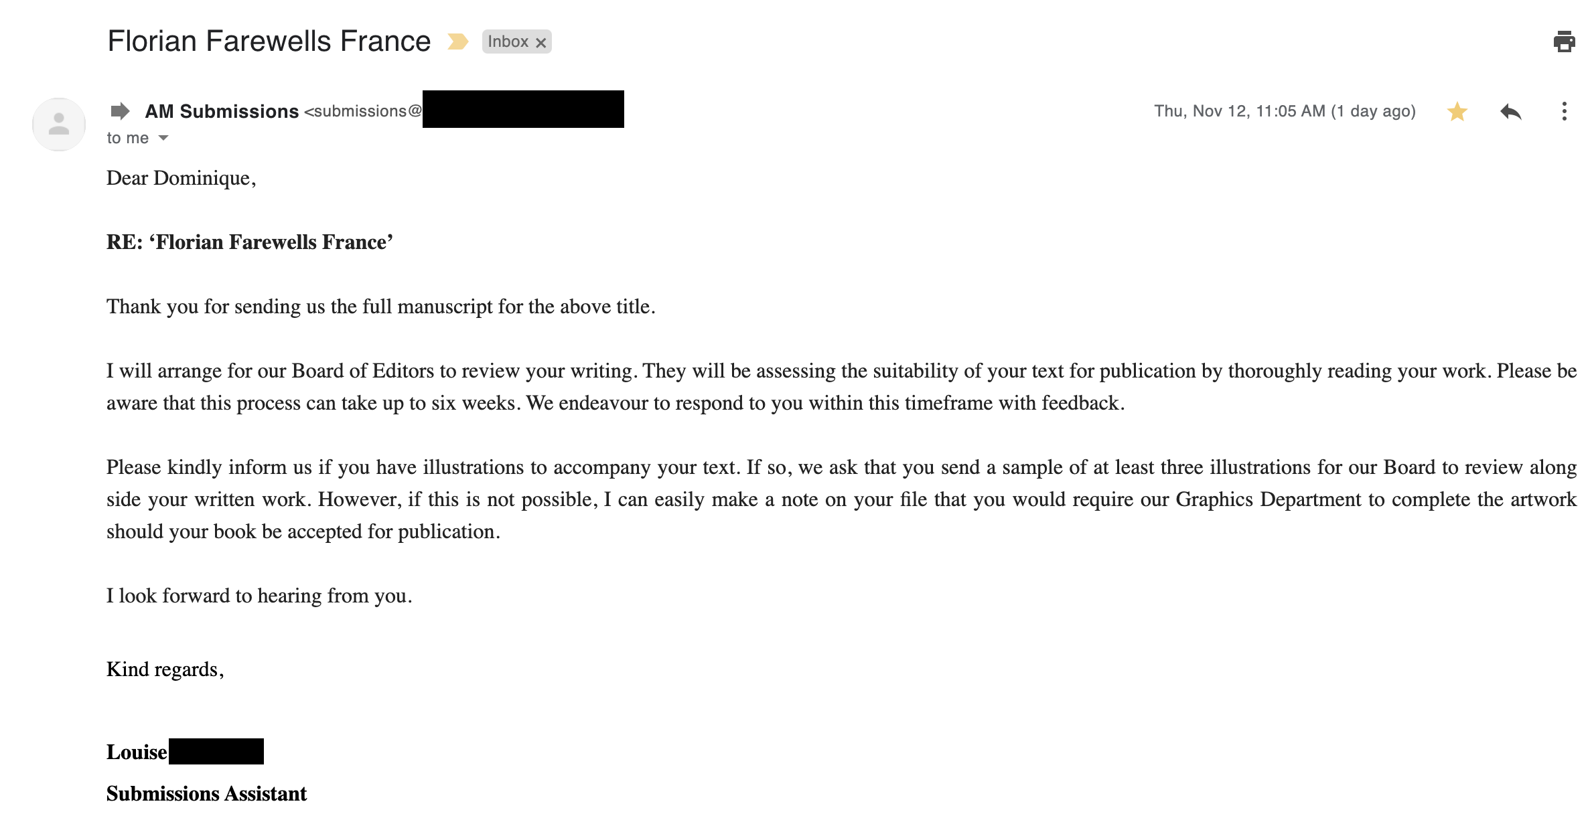Viewport: 1590px width, 814px height.
Task: Click the print all icon
Action: [1564, 42]
